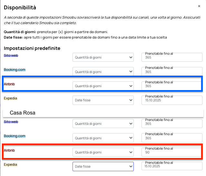Open Booking.com dropdown in default settings
The width and height of the screenshot is (206, 176).
(103, 72)
